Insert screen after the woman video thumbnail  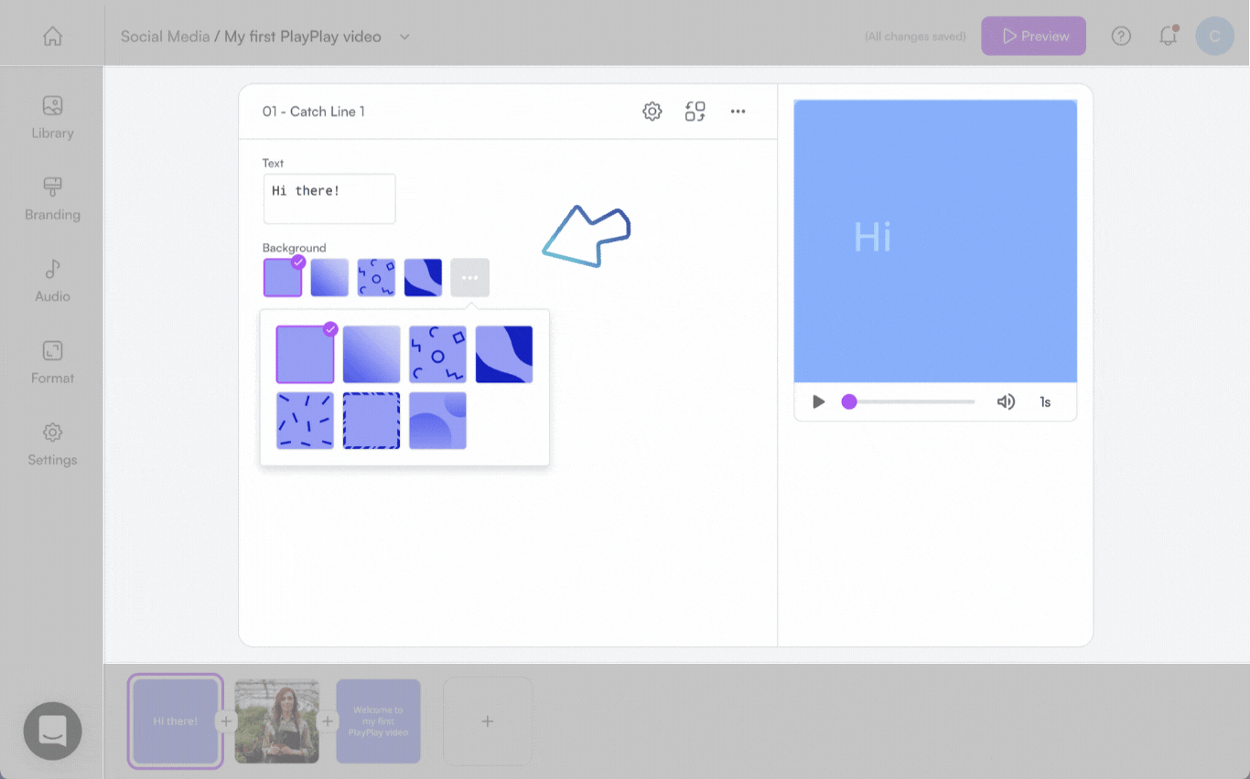click(x=327, y=721)
